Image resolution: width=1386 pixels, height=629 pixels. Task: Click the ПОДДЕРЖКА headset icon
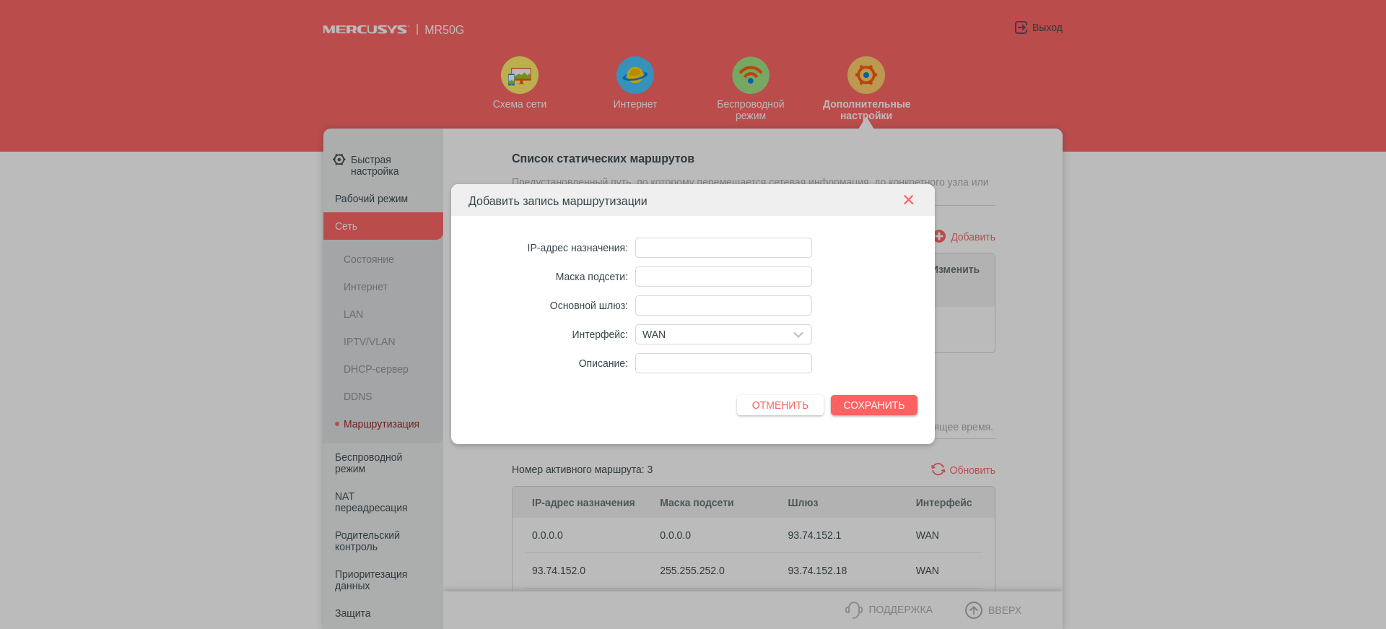click(853, 610)
